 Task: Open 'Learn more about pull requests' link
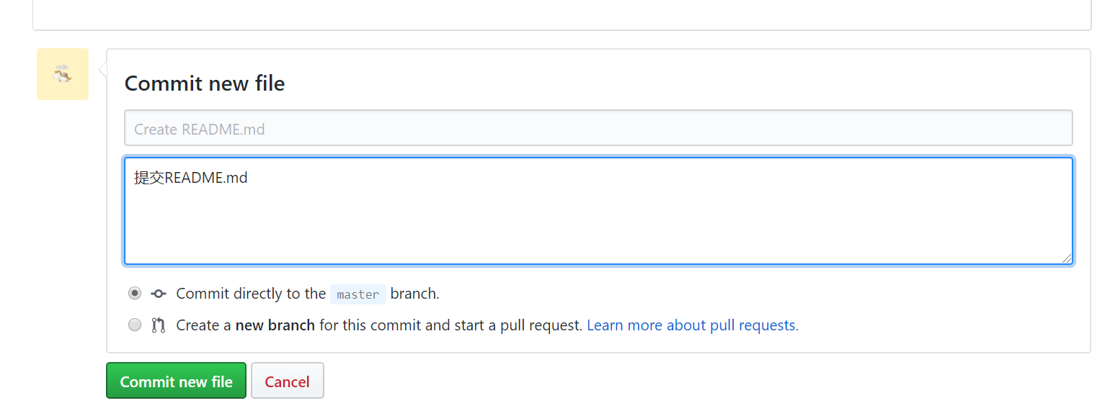692,325
